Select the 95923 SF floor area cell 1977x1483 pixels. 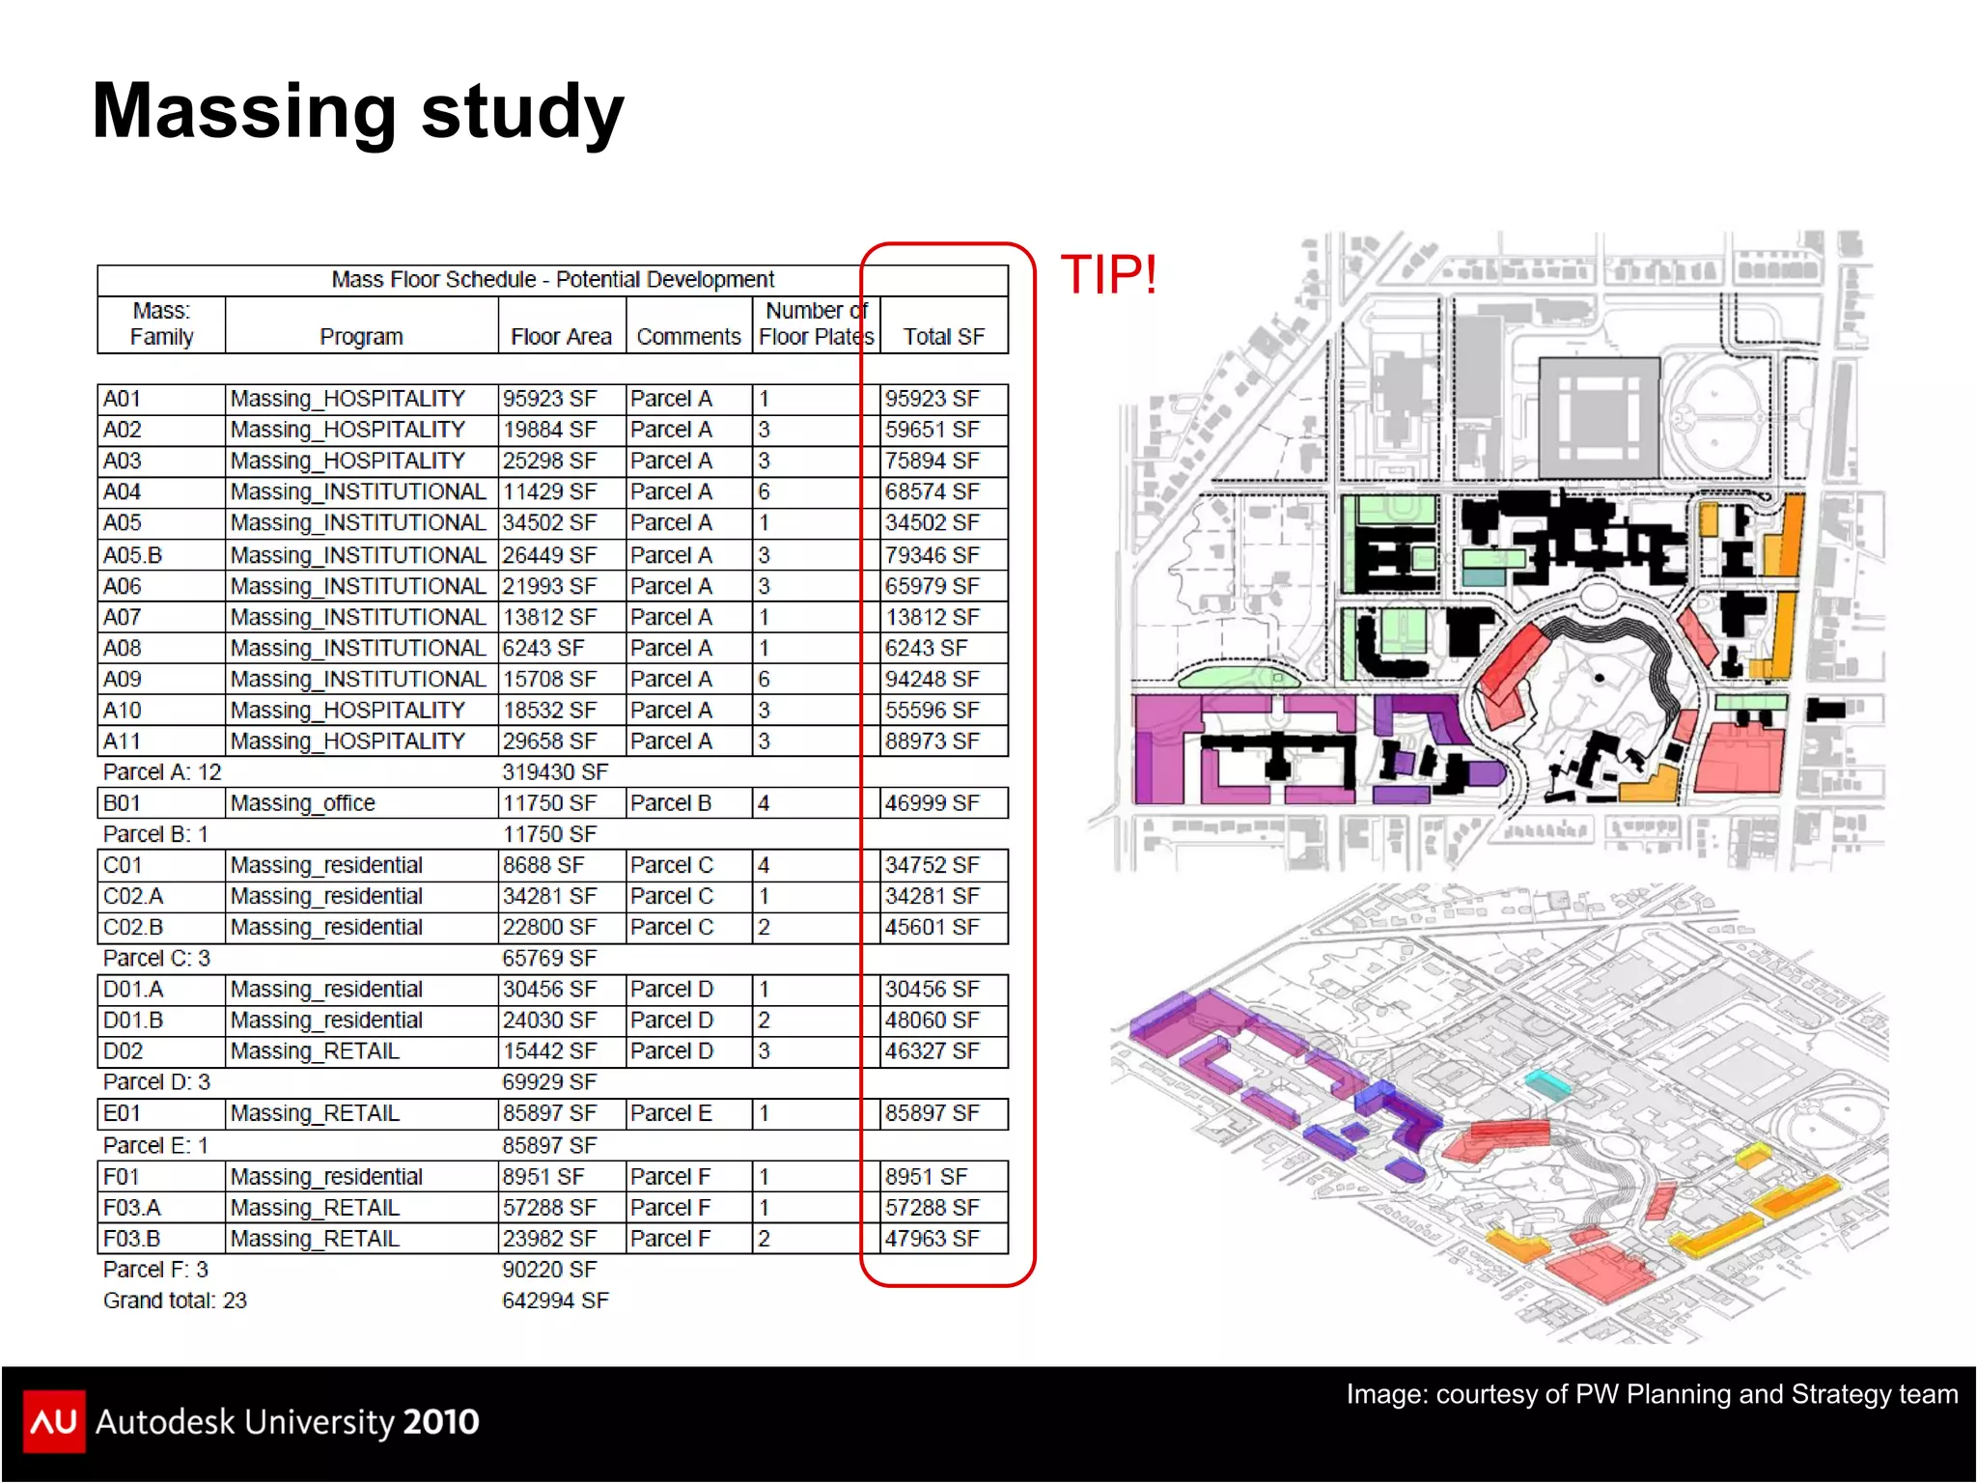point(562,399)
